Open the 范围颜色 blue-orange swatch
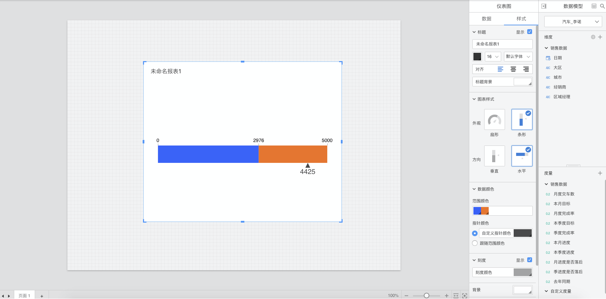The height and width of the screenshot is (299, 606). point(481,211)
